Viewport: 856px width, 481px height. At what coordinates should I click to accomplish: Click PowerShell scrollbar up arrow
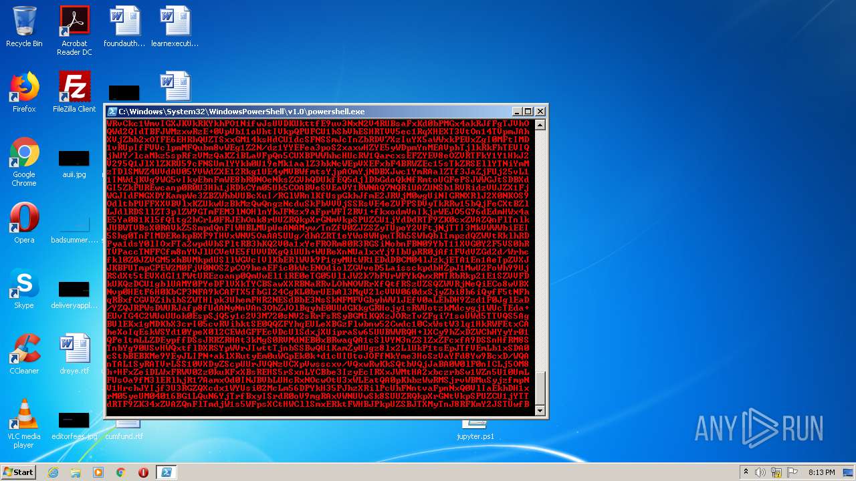(x=540, y=124)
